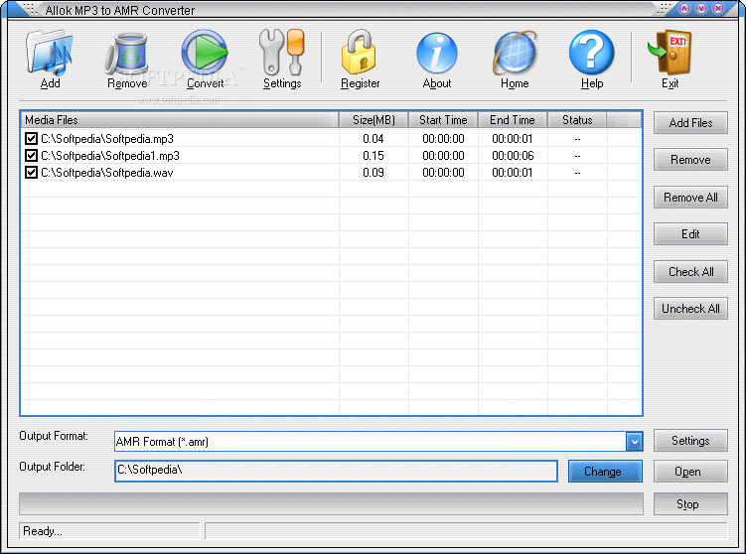This screenshot has height=554, width=746.
Task: Click the Remove recycle bin toolbar icon
Action: 127,55
